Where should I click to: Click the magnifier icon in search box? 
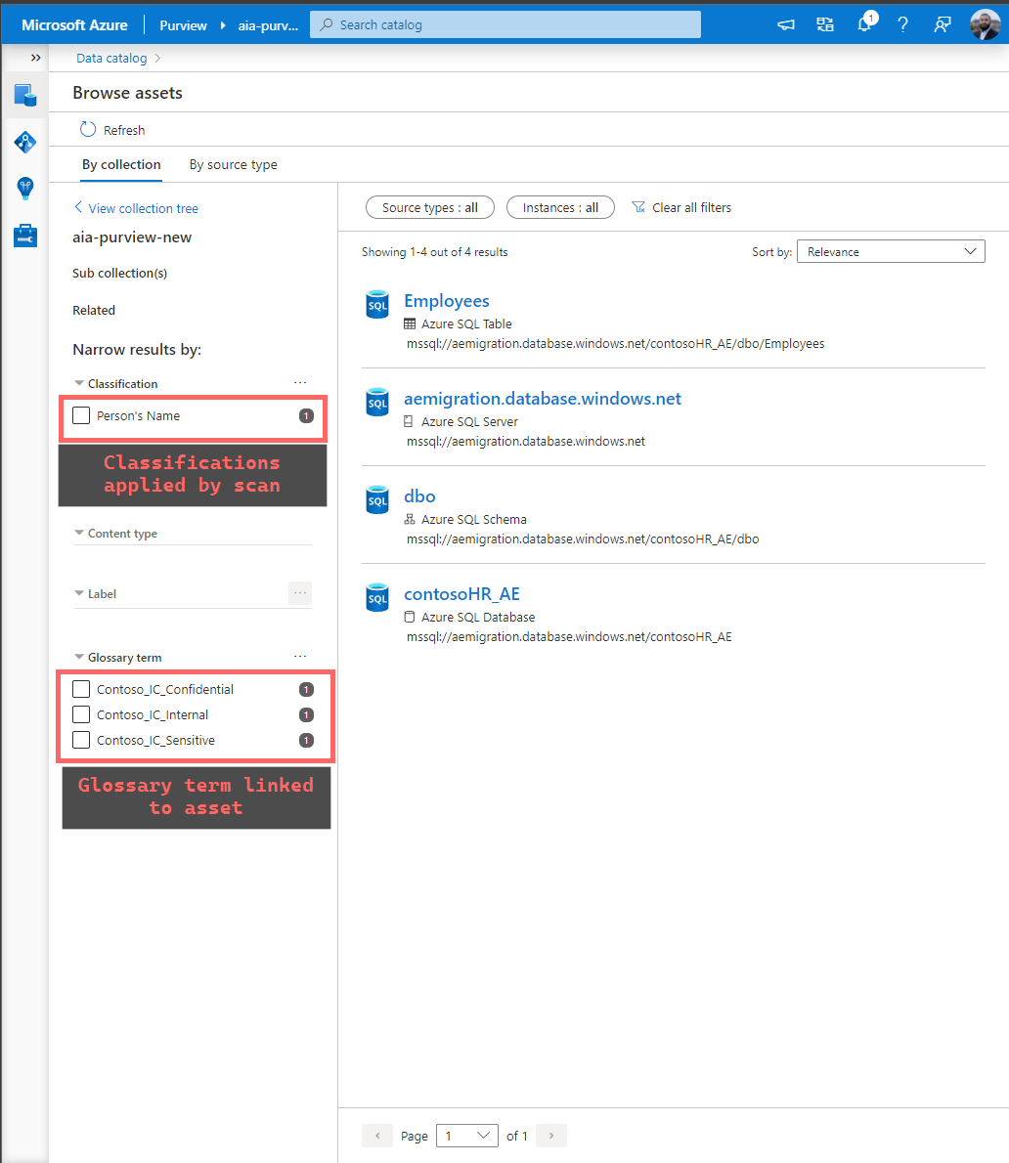(x=327, y=24)
